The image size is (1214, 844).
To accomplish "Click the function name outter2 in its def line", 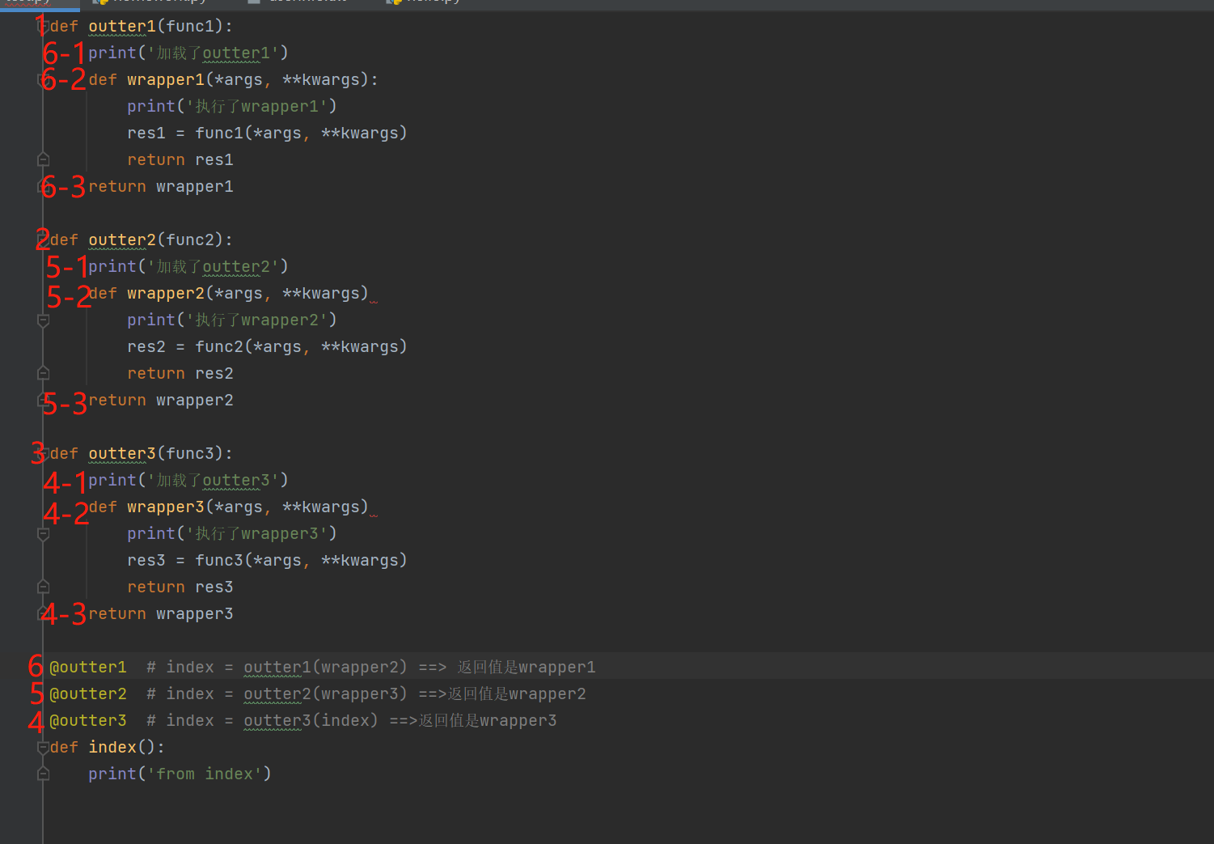I will (122, 240).
